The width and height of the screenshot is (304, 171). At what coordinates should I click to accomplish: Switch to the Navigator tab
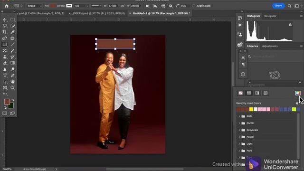tap(270, 16)
